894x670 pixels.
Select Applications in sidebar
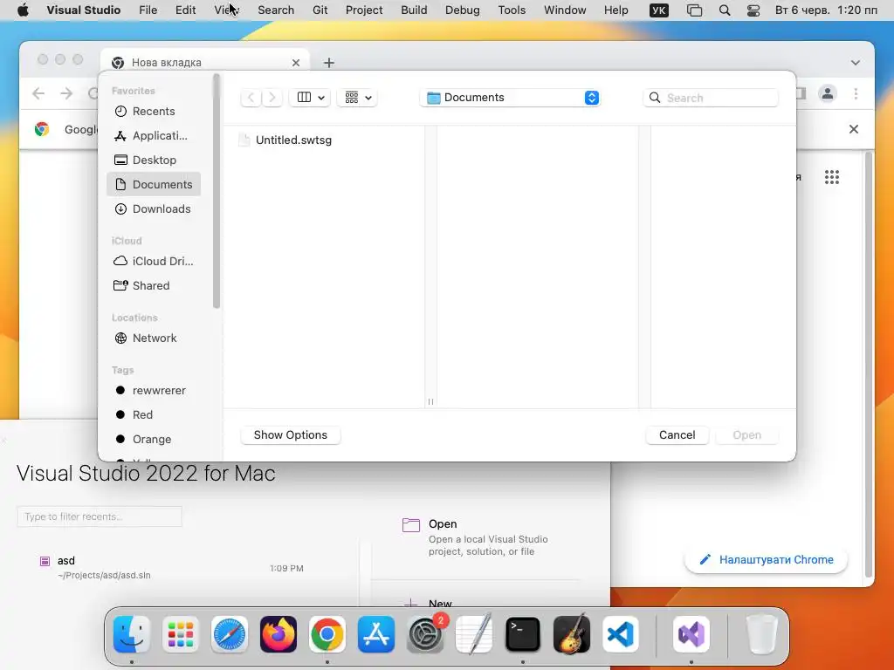click(154, 135)
